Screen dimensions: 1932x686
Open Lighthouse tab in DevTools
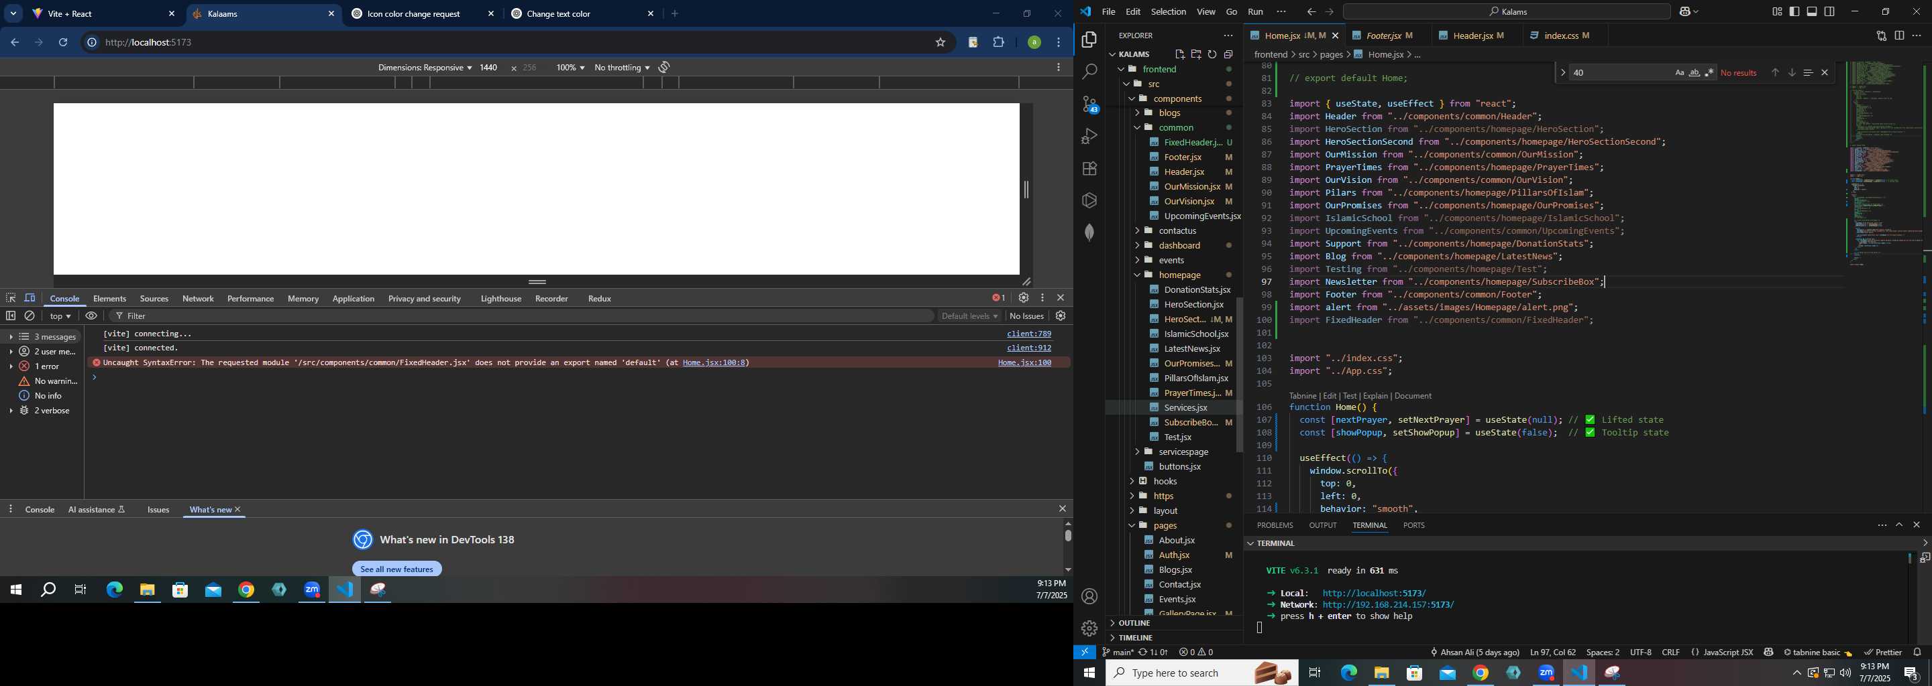coord(500,299)
